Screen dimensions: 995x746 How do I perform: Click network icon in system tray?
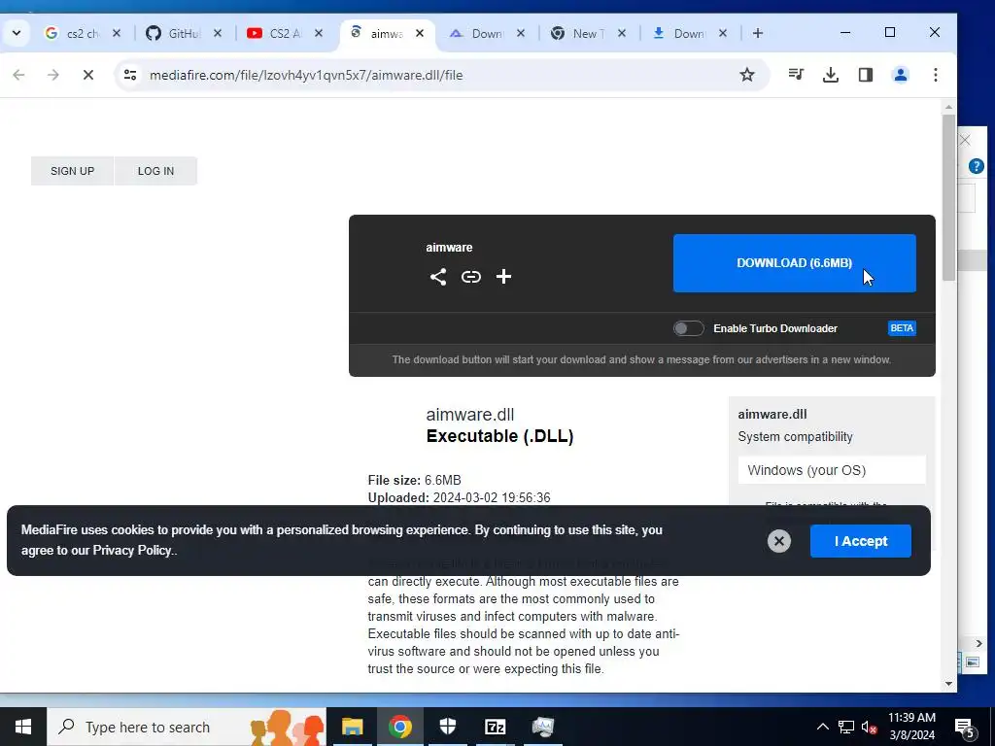click(x=846, y=727)
